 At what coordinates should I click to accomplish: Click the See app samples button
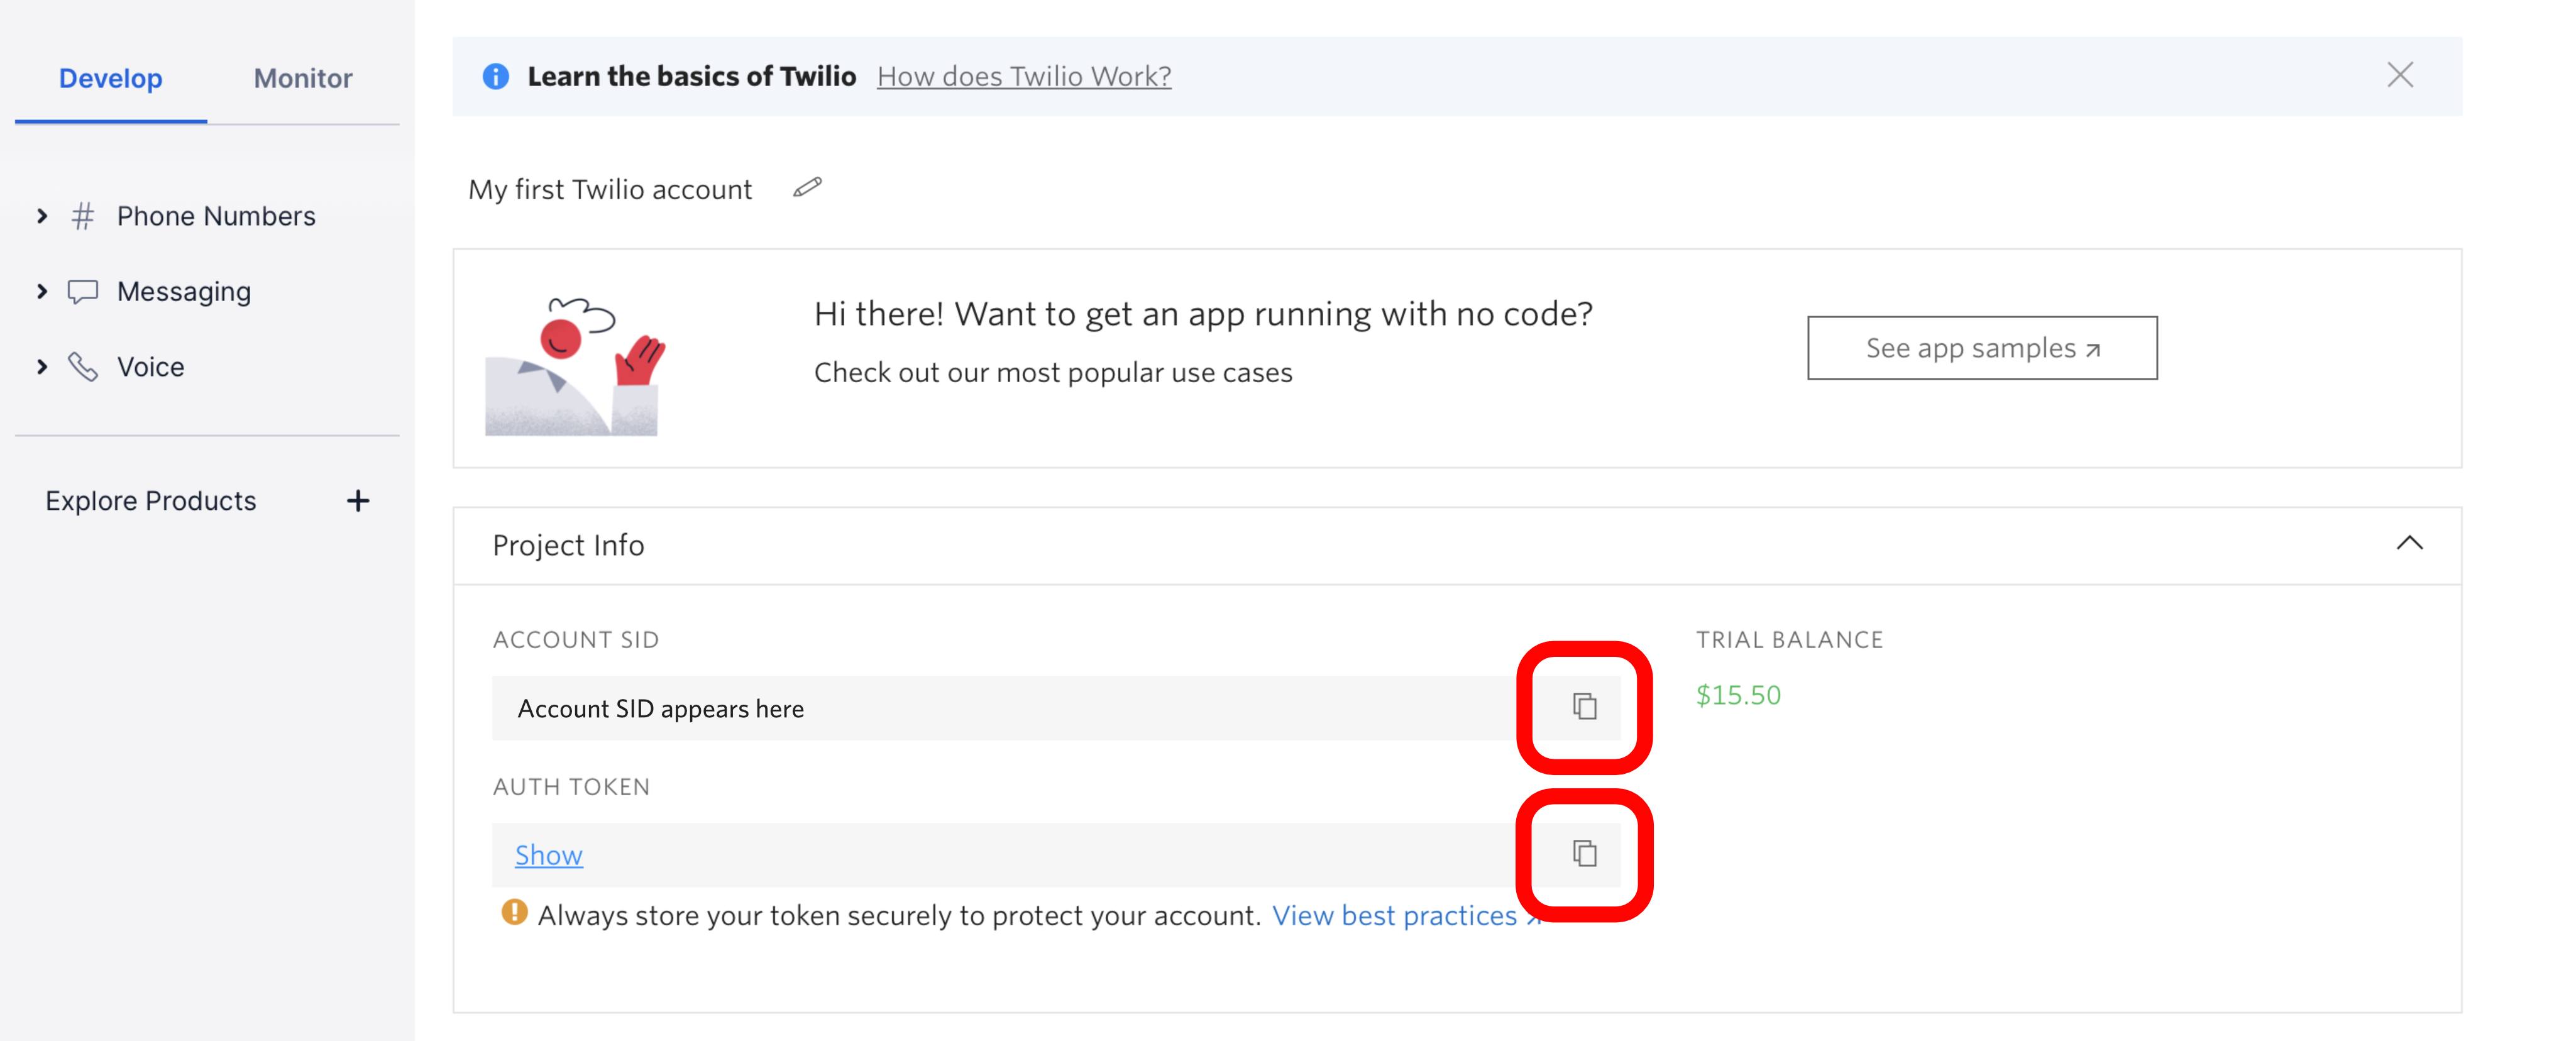(x=1982, y=348)
